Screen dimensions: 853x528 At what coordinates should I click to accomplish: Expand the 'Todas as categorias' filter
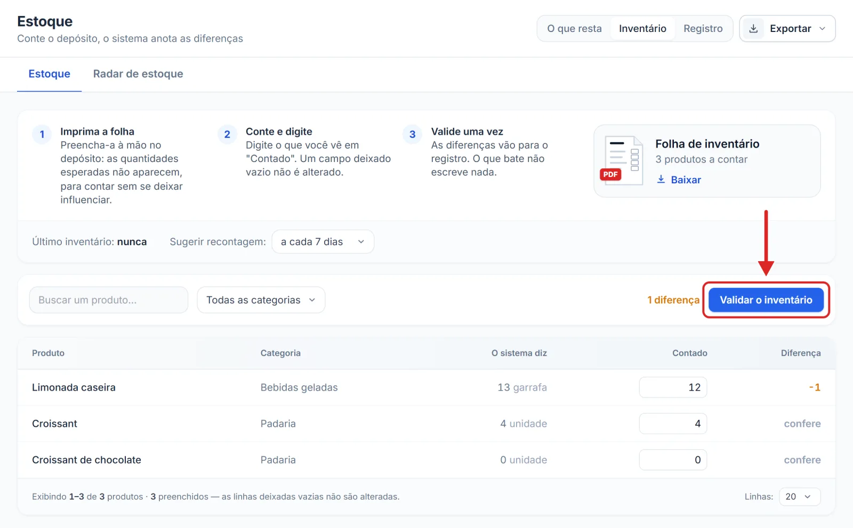point(261,300)
